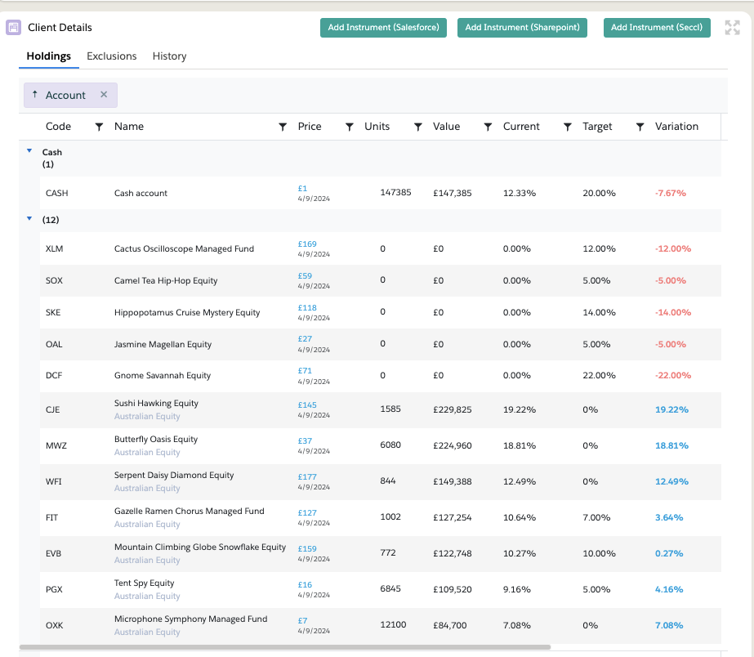Open the filter for the Value column
The width and height of the screenshot is (754, 657).
coord(488,127)
